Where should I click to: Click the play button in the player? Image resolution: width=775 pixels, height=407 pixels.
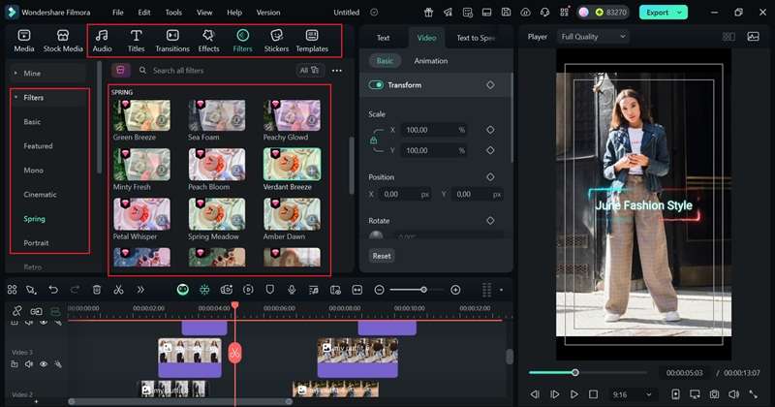[x=573, y=394]
